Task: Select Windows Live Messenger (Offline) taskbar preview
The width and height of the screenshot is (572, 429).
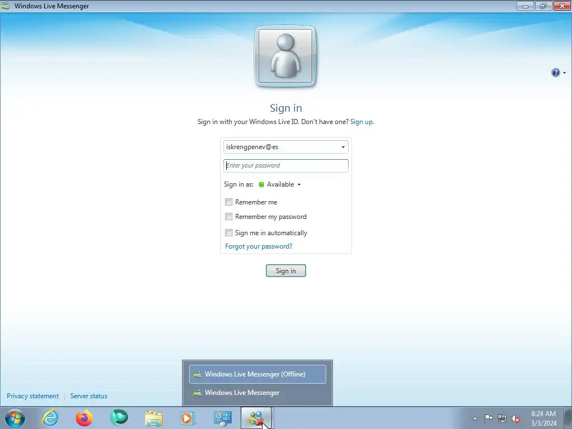Action: (x=258, y=374)
